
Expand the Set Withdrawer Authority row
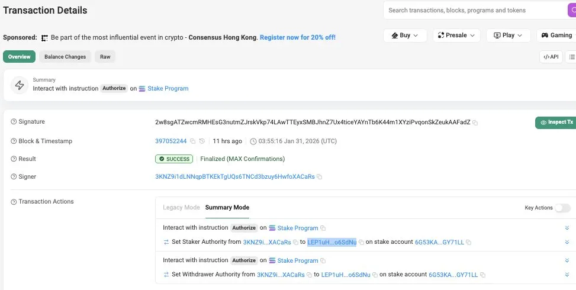point(567,275)
